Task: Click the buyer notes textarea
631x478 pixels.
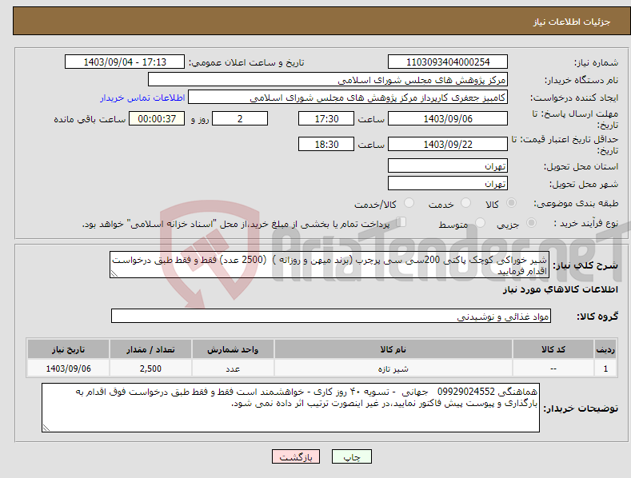Action: pos(290,408)
